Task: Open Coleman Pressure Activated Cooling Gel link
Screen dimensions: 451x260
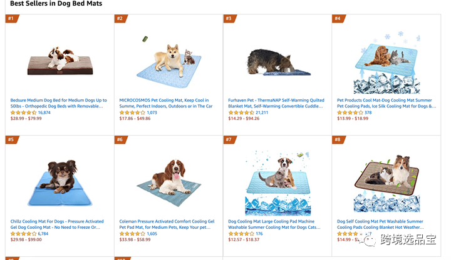Action: point(167,224)
